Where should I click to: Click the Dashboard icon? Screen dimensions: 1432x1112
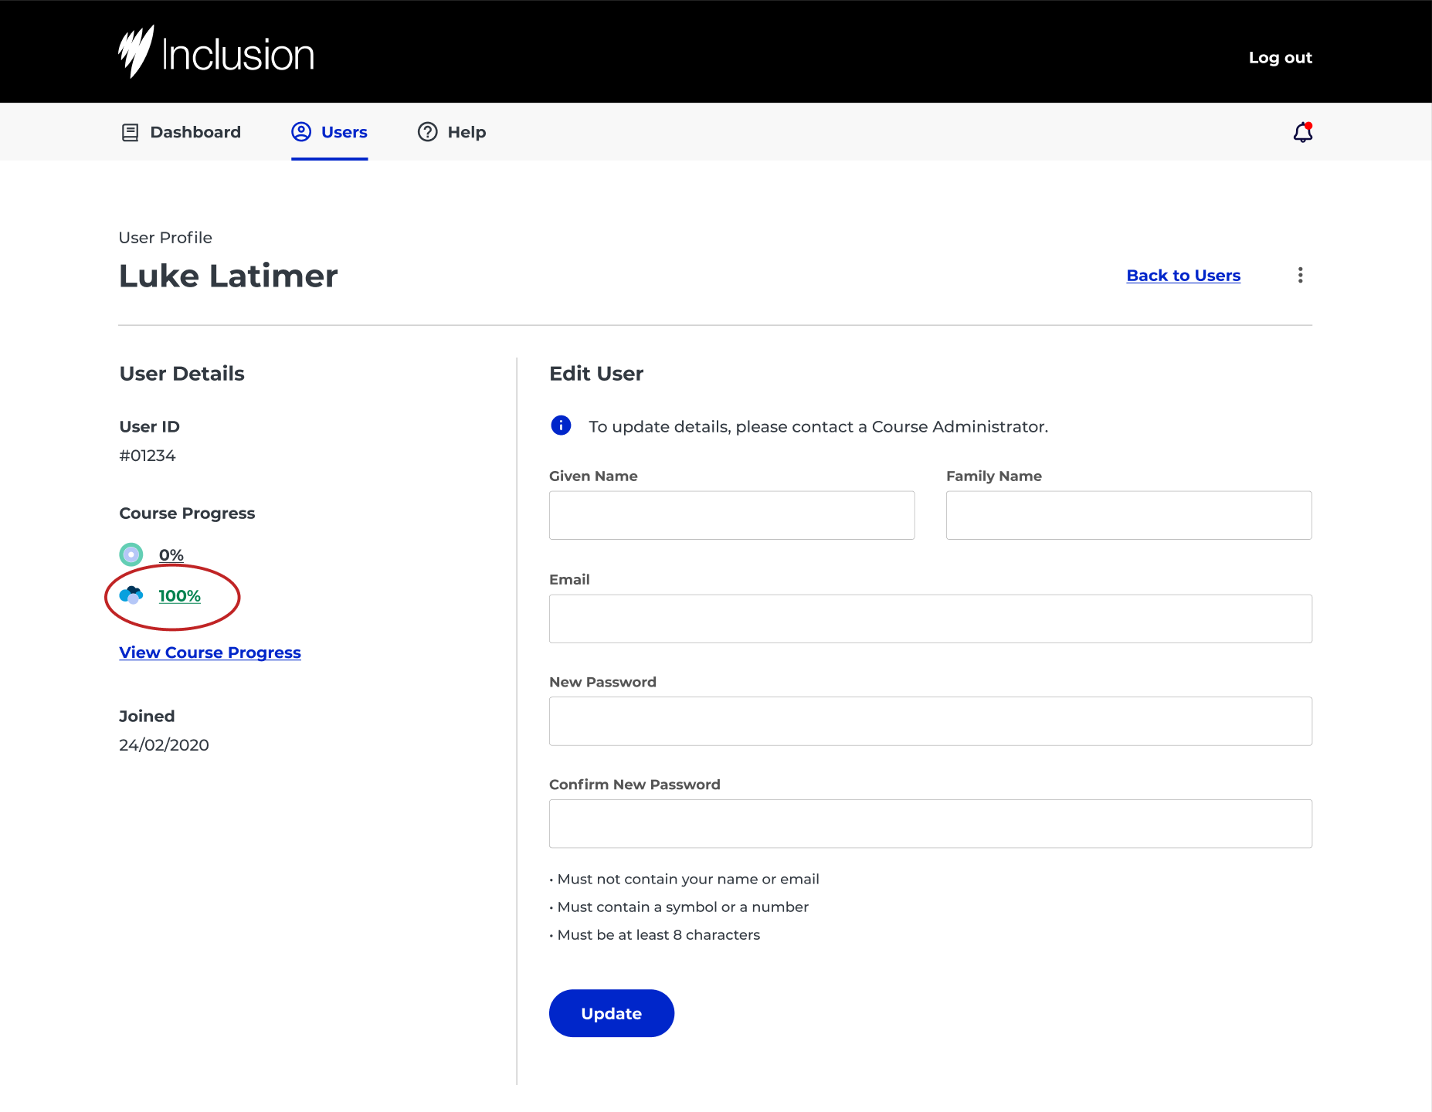pos(130,132)
